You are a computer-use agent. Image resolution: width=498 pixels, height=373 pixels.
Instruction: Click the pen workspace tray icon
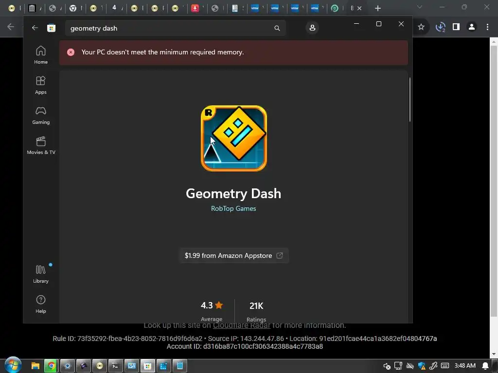click(x=433, y=366)
